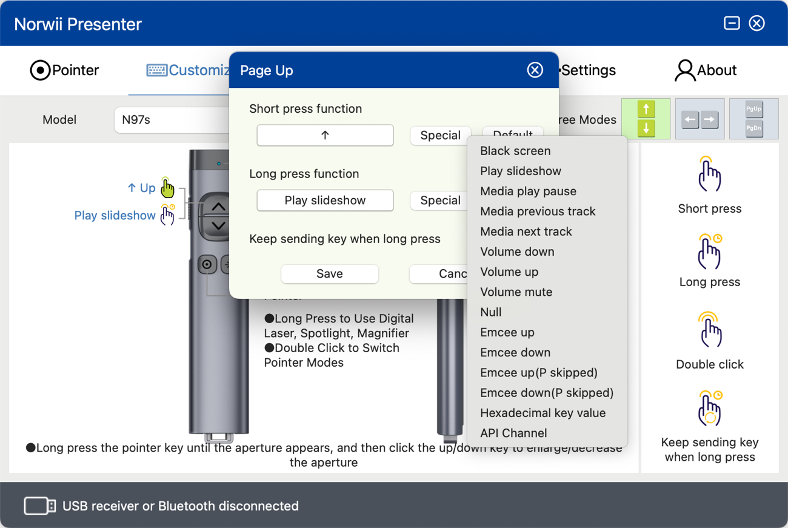Click the short press up-arrow key field

[325, 135]
